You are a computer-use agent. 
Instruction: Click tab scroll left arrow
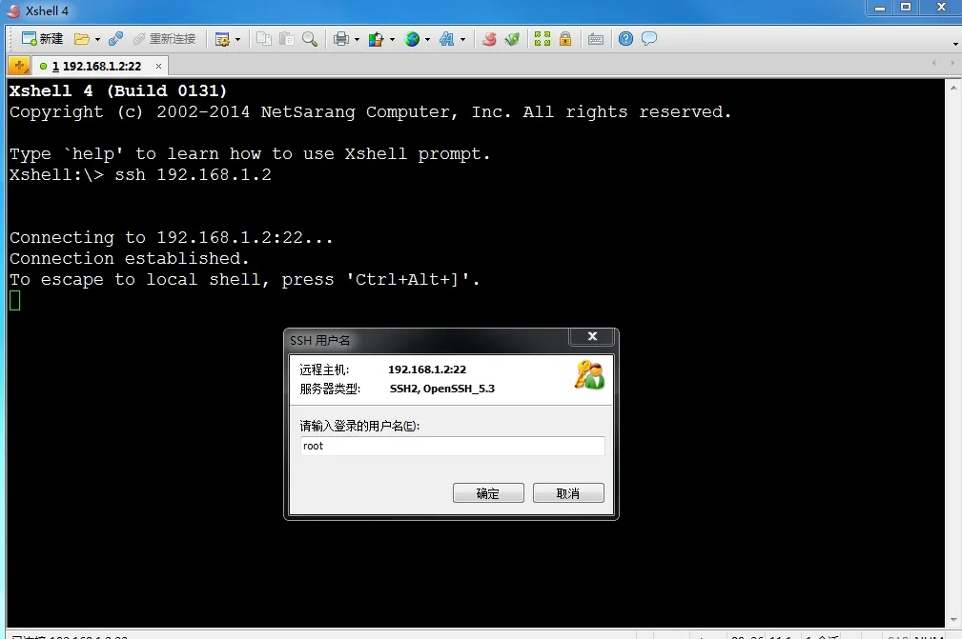tap(933, 63)
